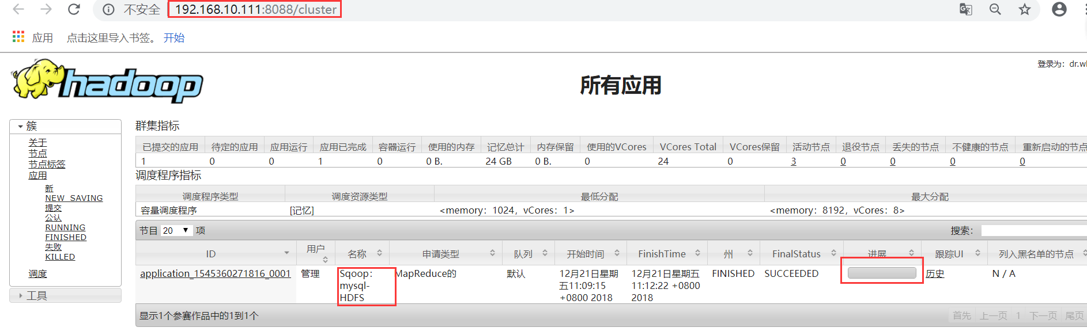
Task: Click the 开始 bookmark import link
Action: click(x=174, y=38)
